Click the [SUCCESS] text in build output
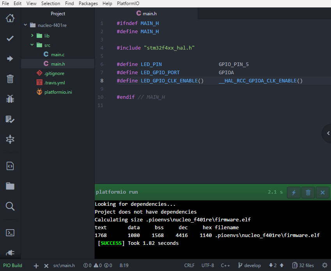The width and height of the screenshot is (331, 271). [111, 243]
